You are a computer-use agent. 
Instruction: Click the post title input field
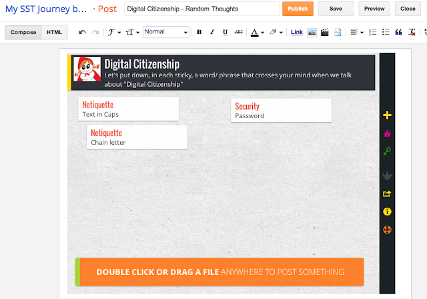201,9
